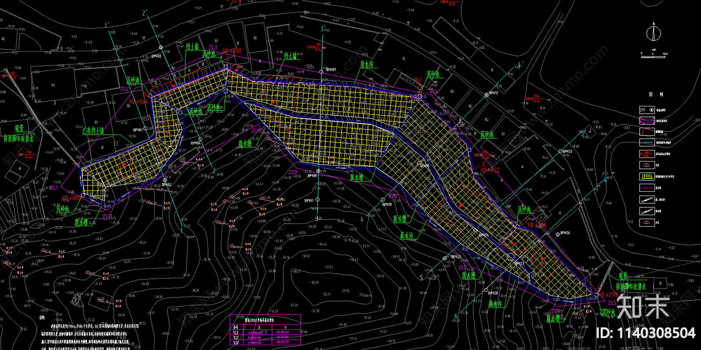Select the BPK04 survey point circle
The height and width of the screenshot is (350, 701).
click(201, 139)
